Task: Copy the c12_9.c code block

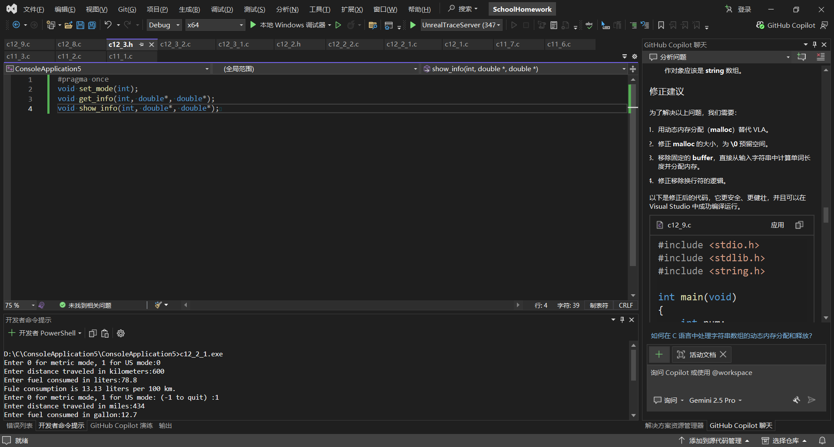Action: [x=799, y=225]
